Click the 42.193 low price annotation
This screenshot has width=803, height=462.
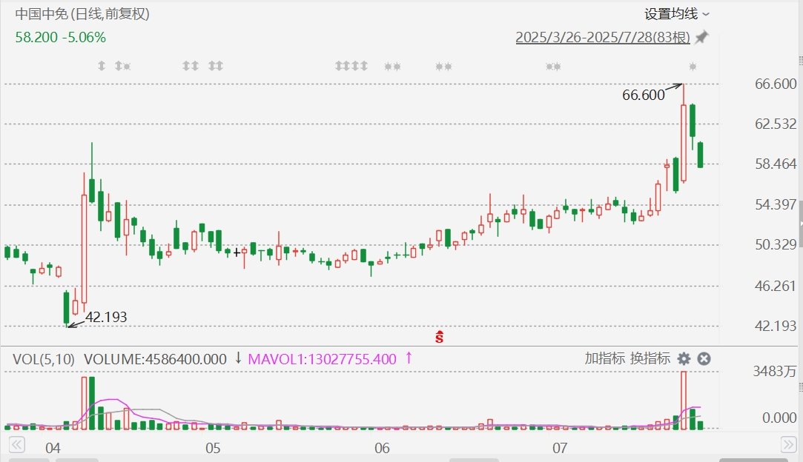tap(106, 317)
